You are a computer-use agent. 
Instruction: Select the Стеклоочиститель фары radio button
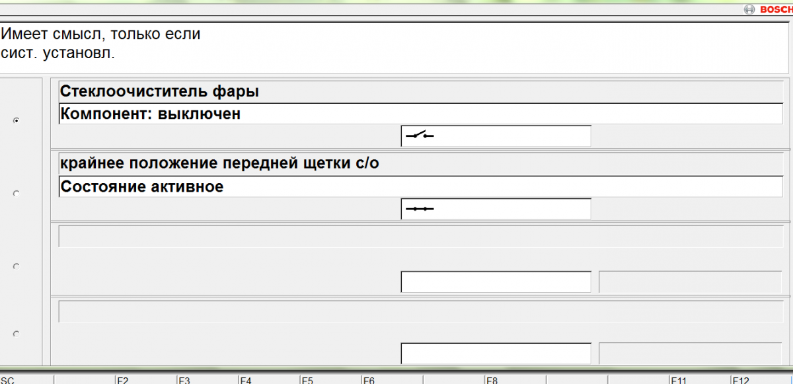tap(17, 120)
